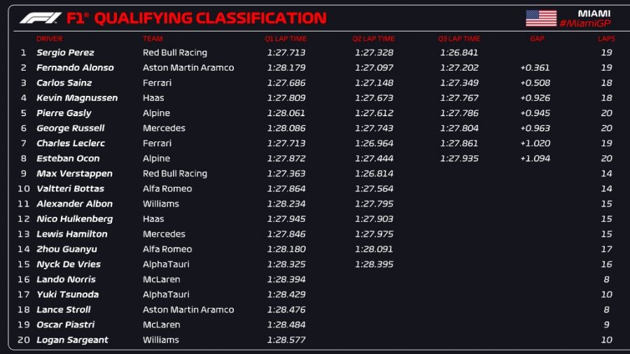Click Fernando Alonso's driver name
This screenshot has height=354, width=630.
point(75,68)
